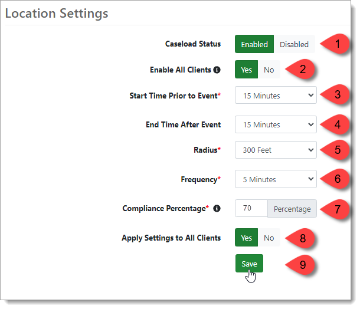Image resolution: width=360 pixels, height=309 pixels.
Task: Select No for Apply Settings to All Clients
Action: click(269, 238)
